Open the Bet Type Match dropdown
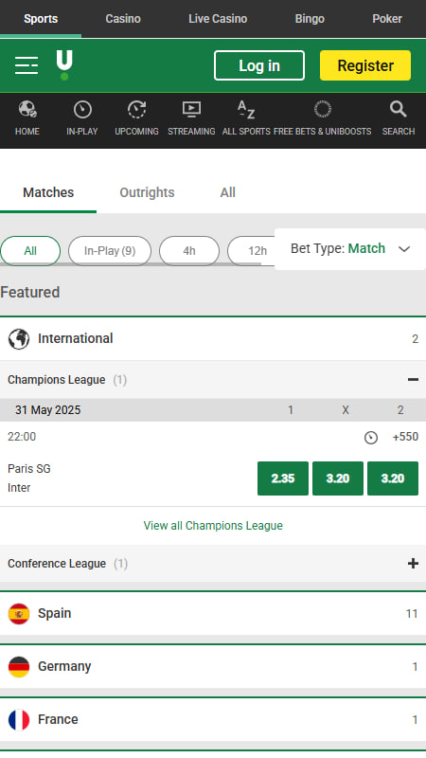 [350, 249]
